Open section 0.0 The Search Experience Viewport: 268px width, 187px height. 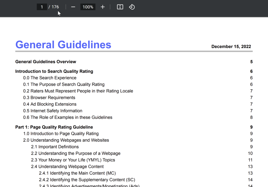[50, 78]
